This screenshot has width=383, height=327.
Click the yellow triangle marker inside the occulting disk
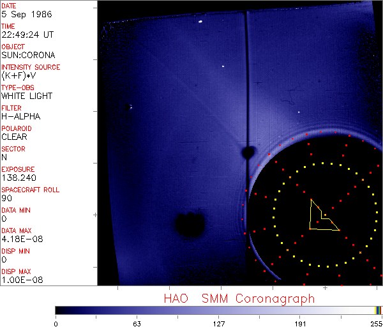coord(320,218)
